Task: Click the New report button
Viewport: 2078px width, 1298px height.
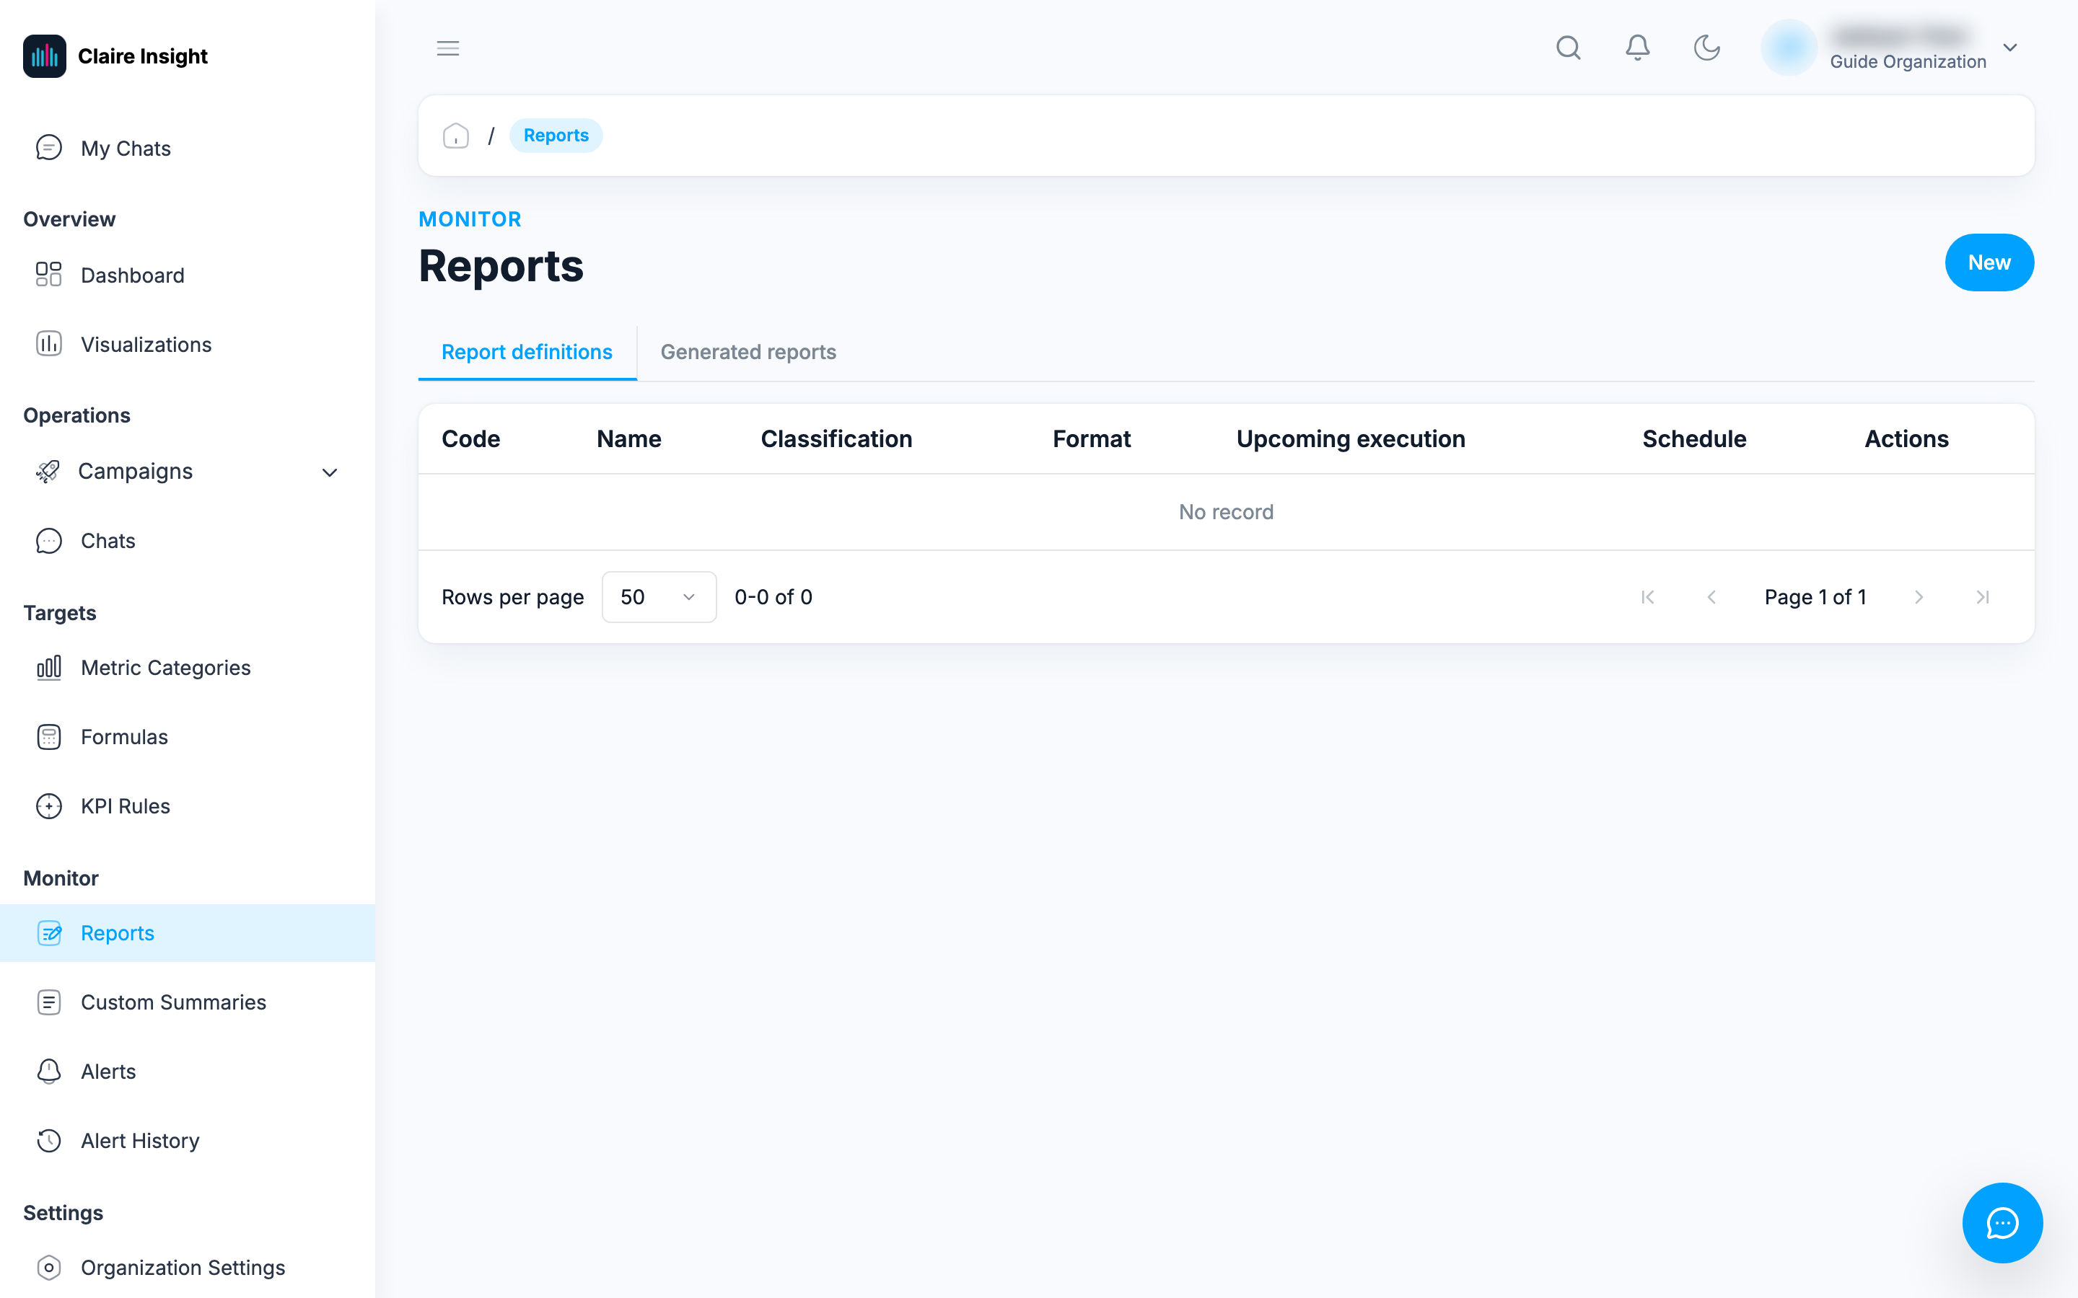Action: pos(1989,262)
